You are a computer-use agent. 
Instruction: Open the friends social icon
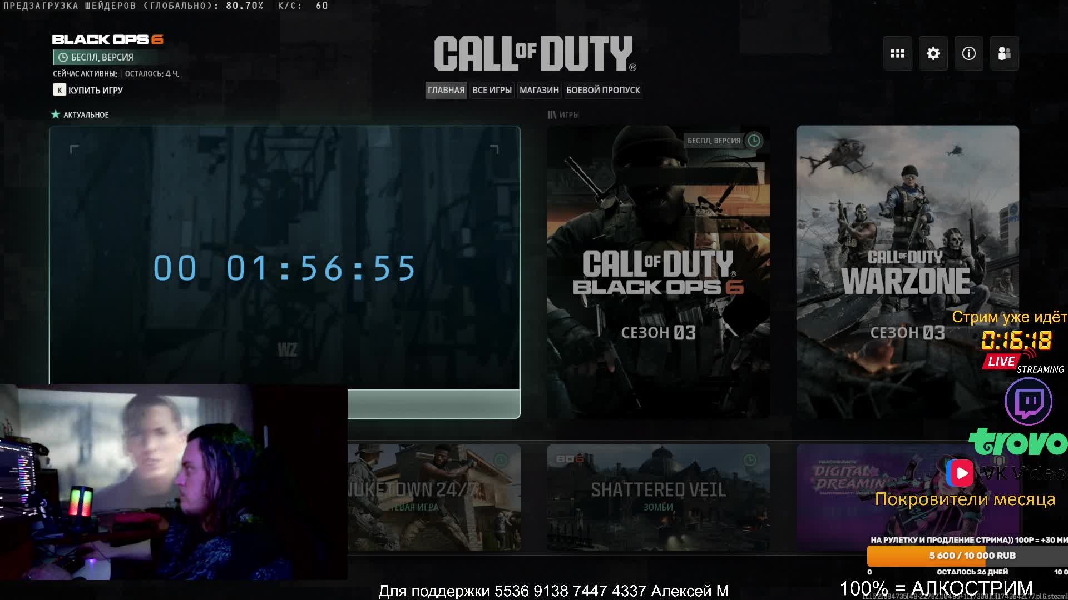1004,53
